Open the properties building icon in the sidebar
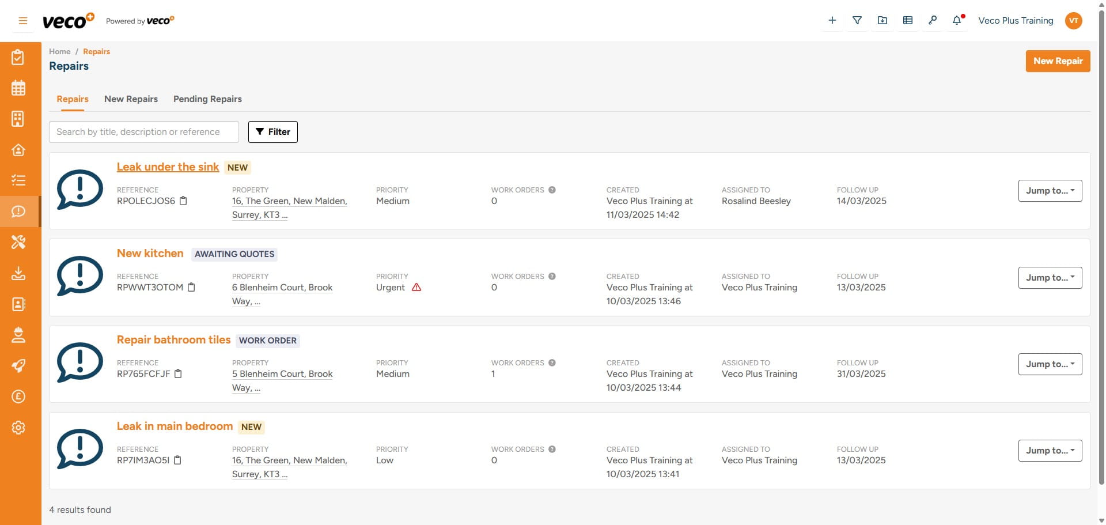This screenshot has width=1106, height=525. (18, 119)
